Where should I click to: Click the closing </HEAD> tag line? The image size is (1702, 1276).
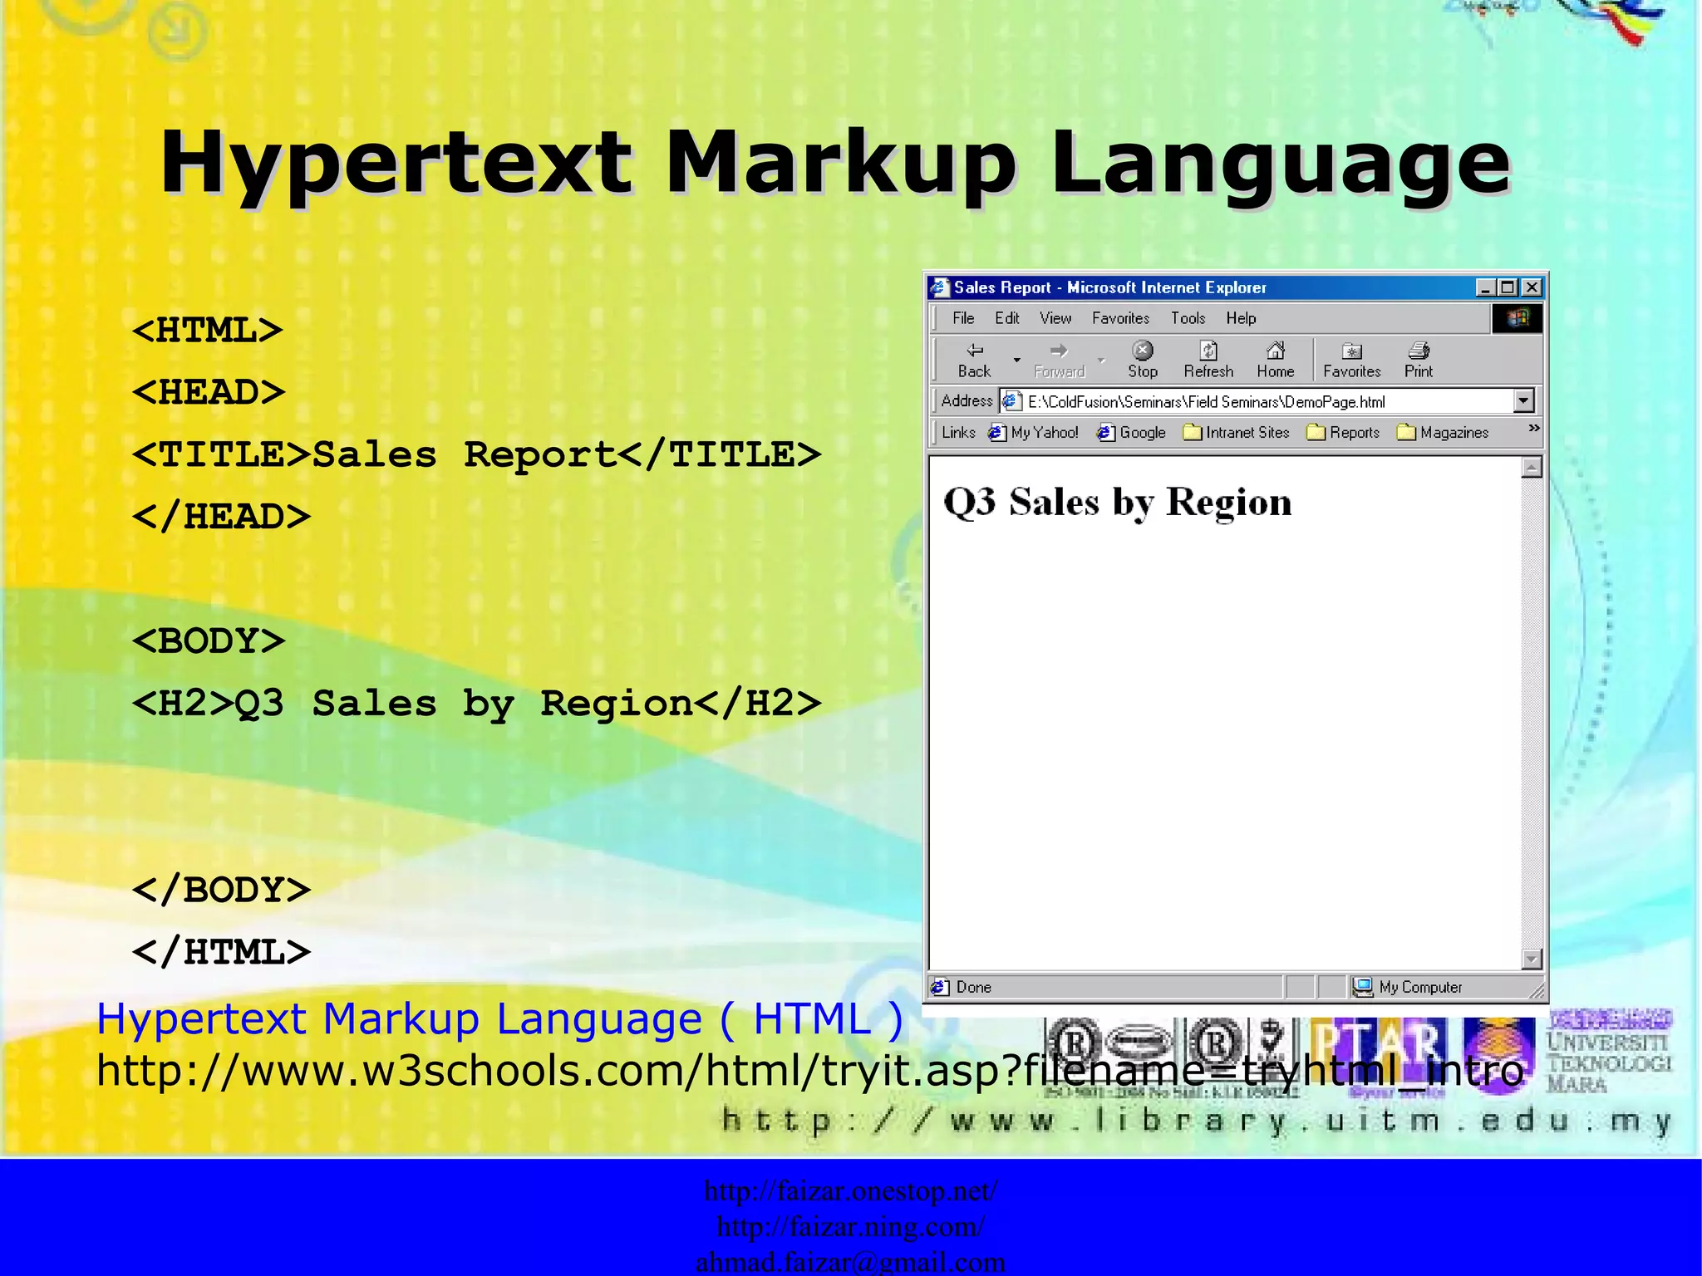[x=222, y=517]
